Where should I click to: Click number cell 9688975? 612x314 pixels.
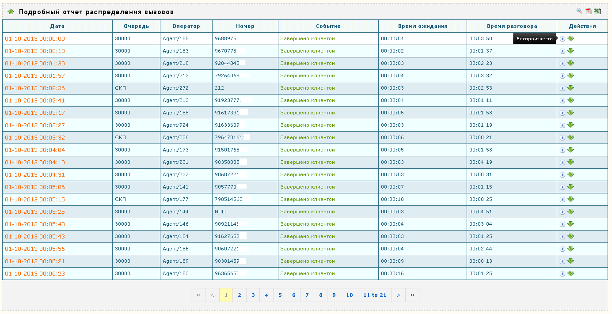point(245,39)
